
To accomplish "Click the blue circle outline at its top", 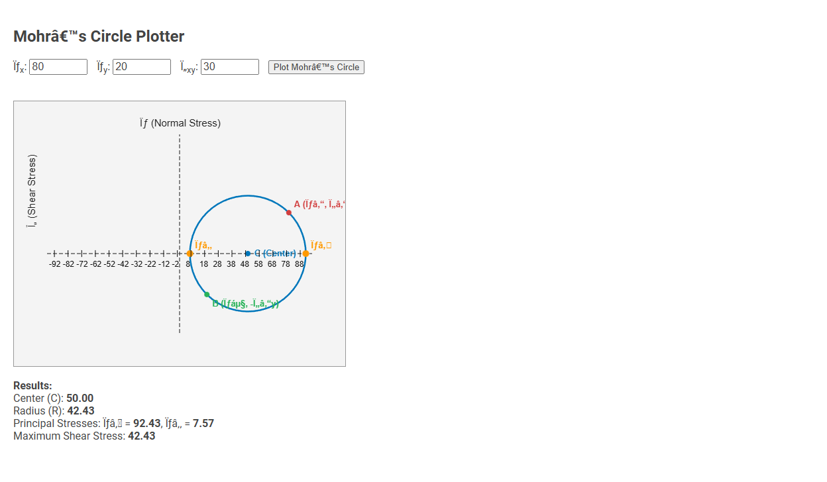I will pyautogui.click(x=248, y=195).
